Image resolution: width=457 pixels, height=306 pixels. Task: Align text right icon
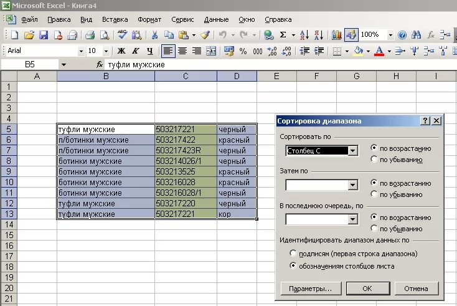coord(197,51)
